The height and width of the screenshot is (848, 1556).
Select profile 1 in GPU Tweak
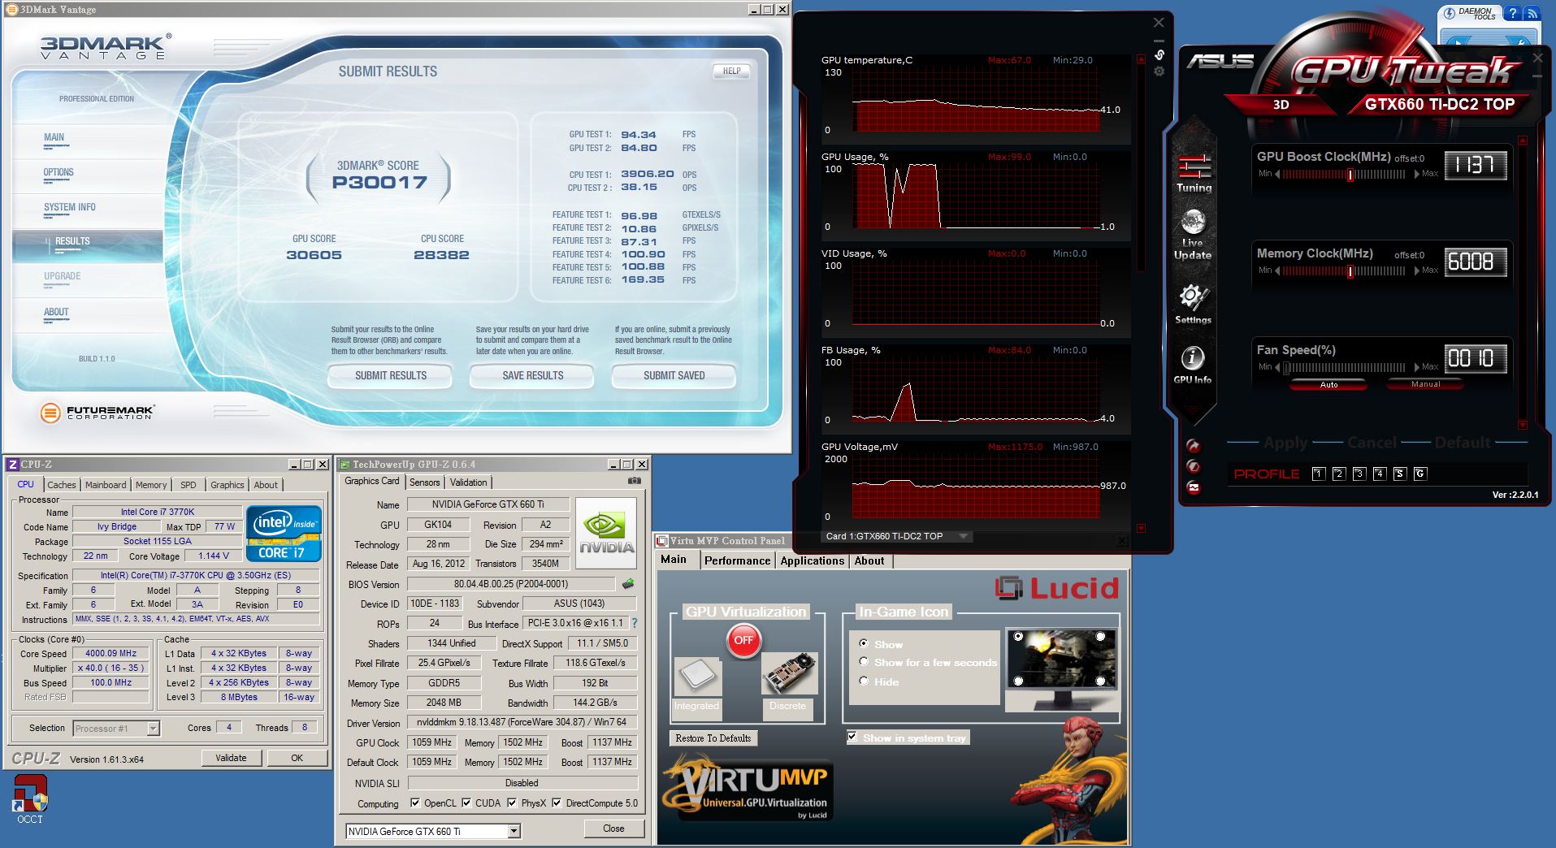tap(1319, 474)
